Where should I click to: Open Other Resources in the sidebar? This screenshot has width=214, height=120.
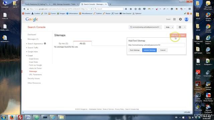click(x=34, y=83)
